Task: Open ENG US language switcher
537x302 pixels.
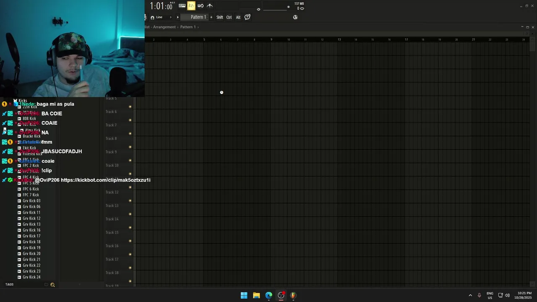Action: tap(490, 295)
